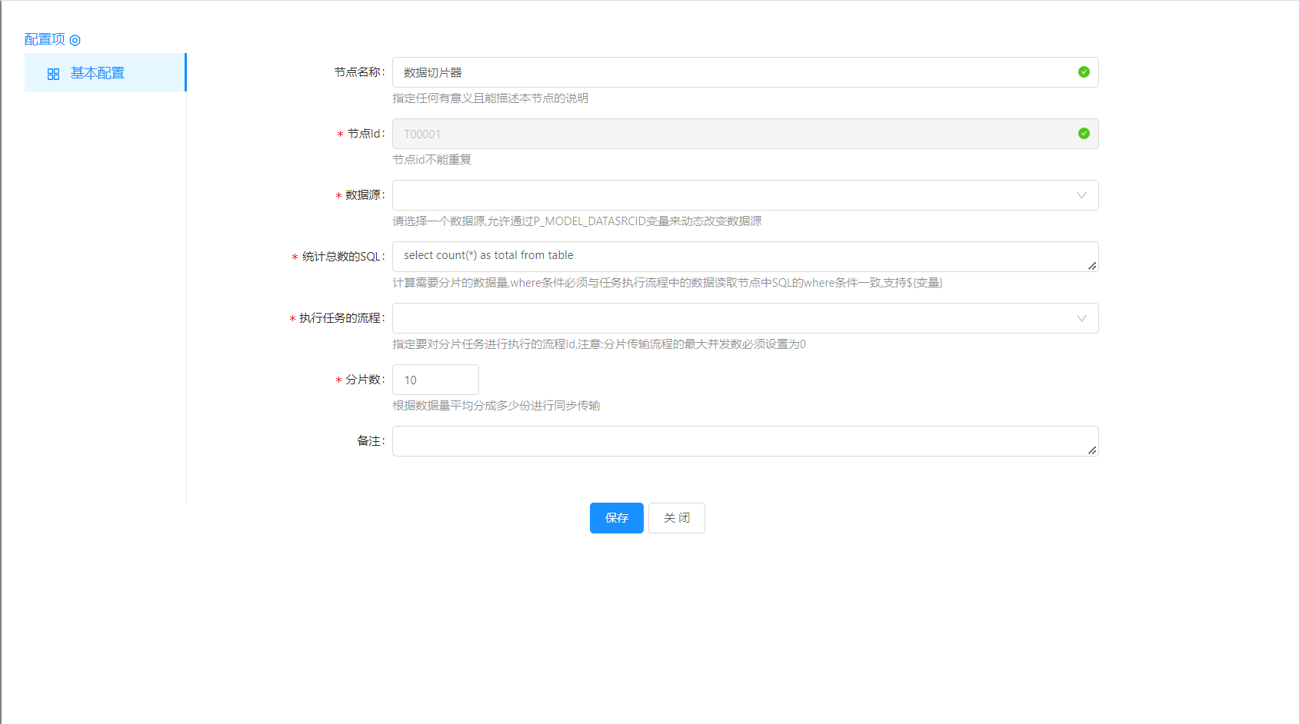Click the resize handle of 备注 textarea
The width and height of the screenshot is (1299, 724).
(1092, 450)
